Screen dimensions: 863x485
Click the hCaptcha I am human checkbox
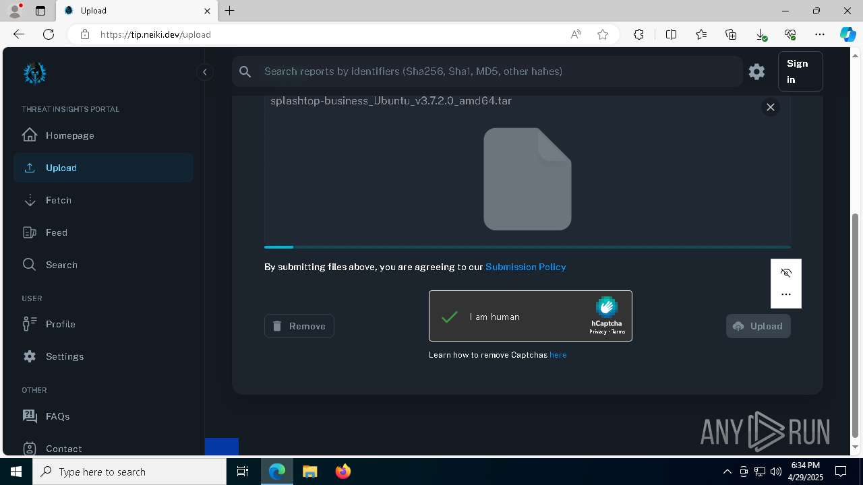point(450,317)
